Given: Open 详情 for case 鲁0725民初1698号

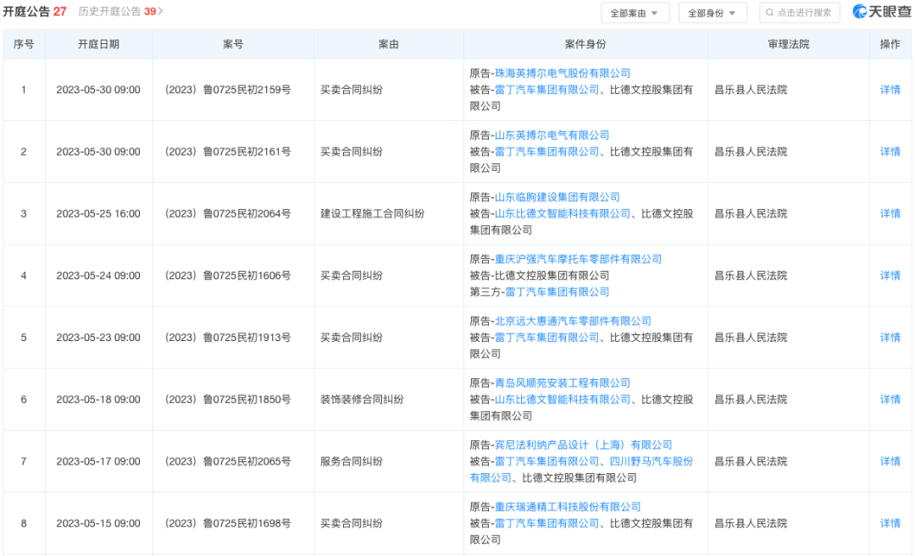Looking at the screenshot, I should [x=890, y=523].
